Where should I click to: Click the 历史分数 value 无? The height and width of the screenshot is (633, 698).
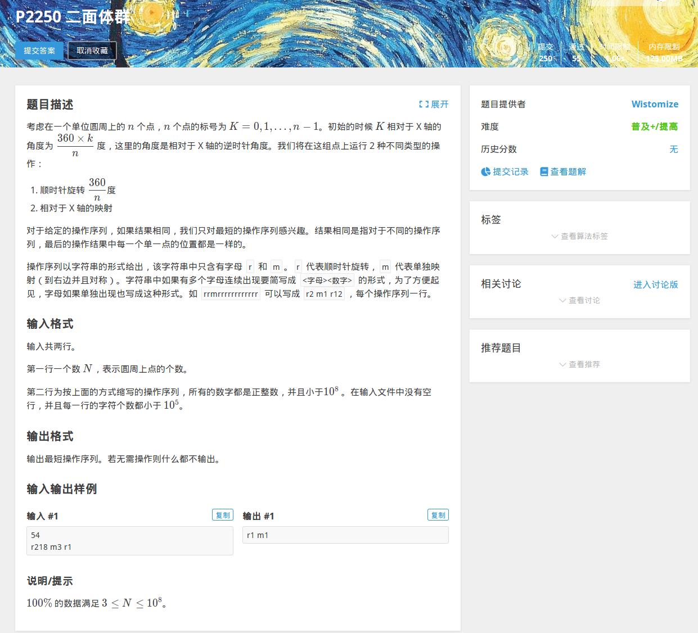tap(674, 149)
